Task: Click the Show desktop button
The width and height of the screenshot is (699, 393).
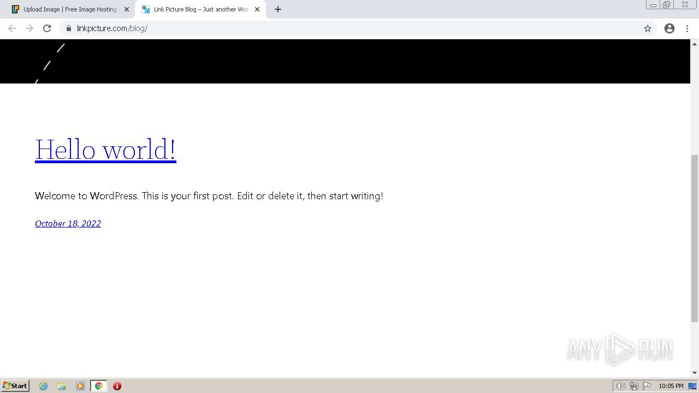Action: tap(692, 386)
